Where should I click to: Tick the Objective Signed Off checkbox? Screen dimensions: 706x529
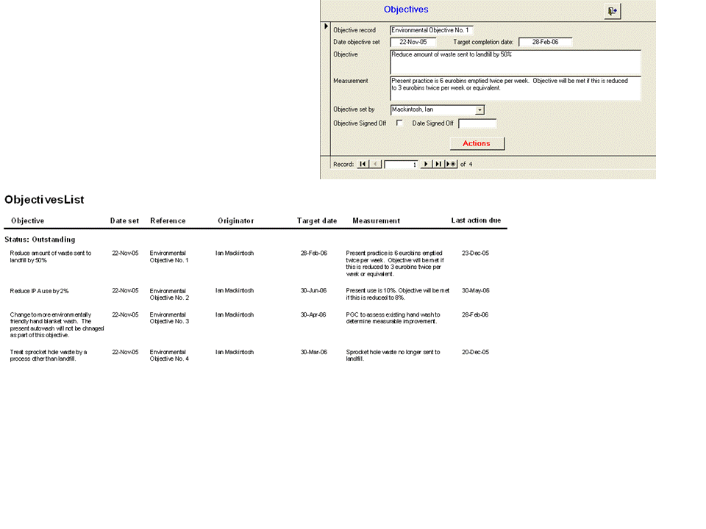(x=399, y=123)
